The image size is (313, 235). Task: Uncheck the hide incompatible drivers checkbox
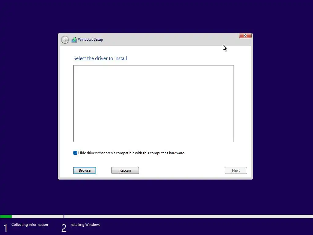(75, 153)
